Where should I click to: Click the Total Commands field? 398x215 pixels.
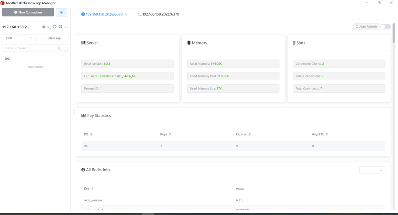(339, 88)
